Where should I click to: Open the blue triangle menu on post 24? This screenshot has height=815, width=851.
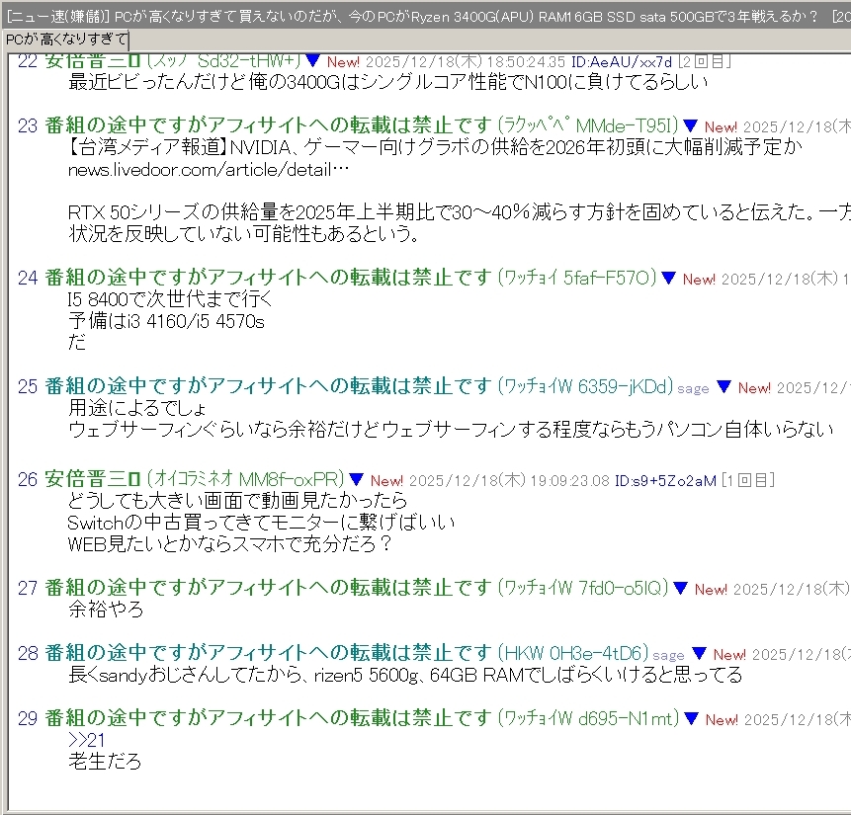[669, 279]
